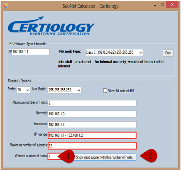Select the IP-range result field
This screenshot has height=171, width=181.
[x=92, y=135]
